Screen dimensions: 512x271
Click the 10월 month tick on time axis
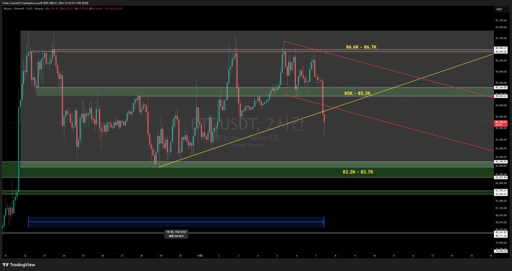(x=199, y=255)
